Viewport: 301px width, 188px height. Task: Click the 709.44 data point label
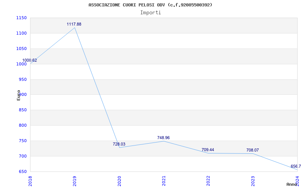[208, 150]
